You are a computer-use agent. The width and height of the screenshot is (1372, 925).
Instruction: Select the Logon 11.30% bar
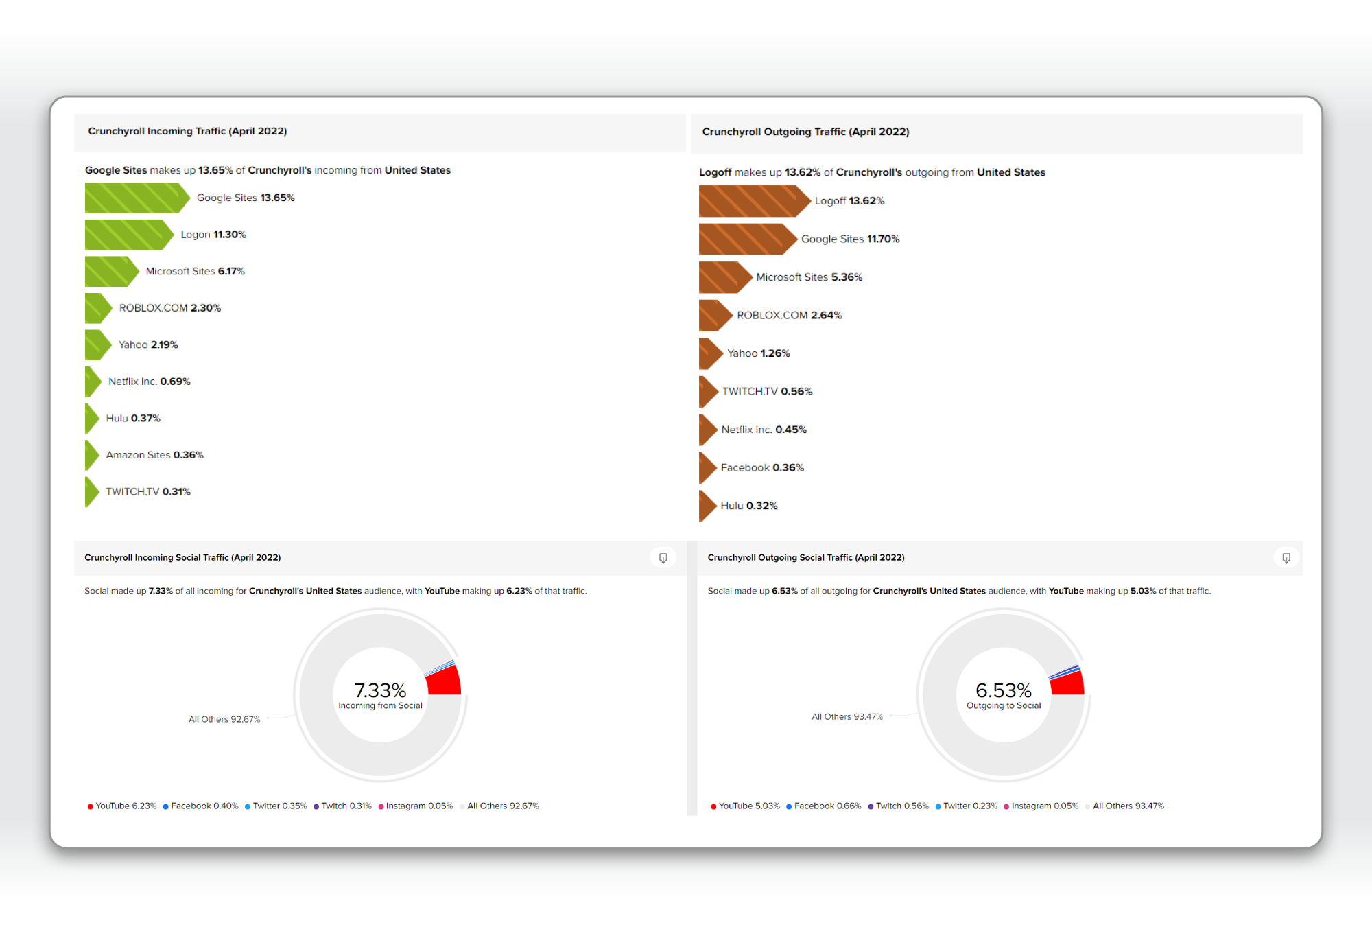coord(129,235)
